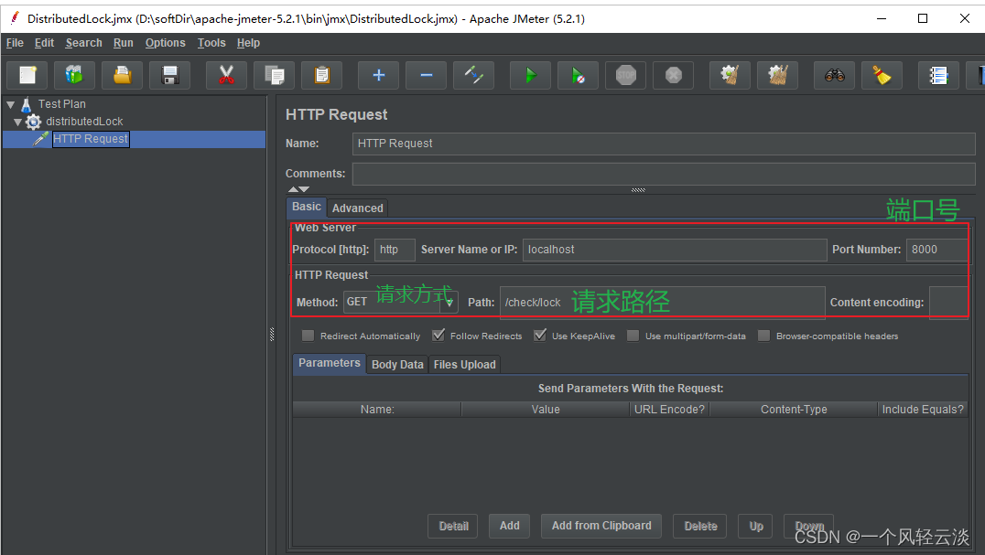This screenshot has width=985, height=555.
Task: Collapse the Test Plan tree arrow
Action: coord(11,105)
